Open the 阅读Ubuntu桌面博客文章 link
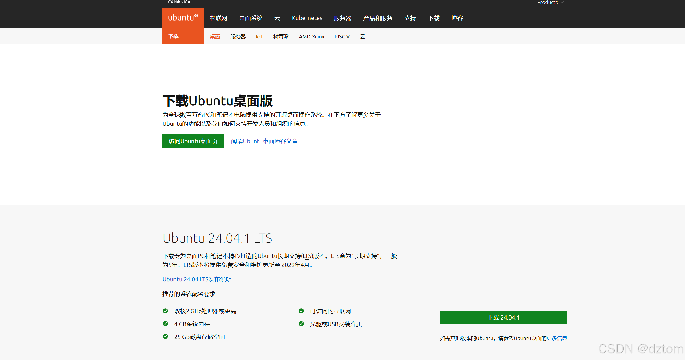This screenshot has height=360, width=685. [264, 141]
